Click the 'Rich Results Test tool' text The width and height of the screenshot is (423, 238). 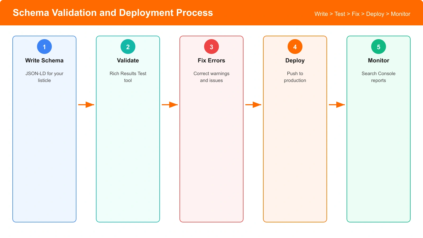[128, 77]
